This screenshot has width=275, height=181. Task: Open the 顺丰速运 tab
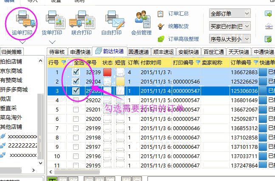pos(164,52)
